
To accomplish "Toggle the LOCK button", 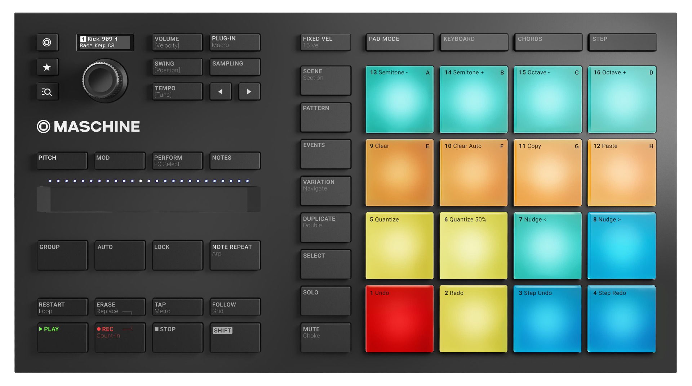I will tap(177, 255).
